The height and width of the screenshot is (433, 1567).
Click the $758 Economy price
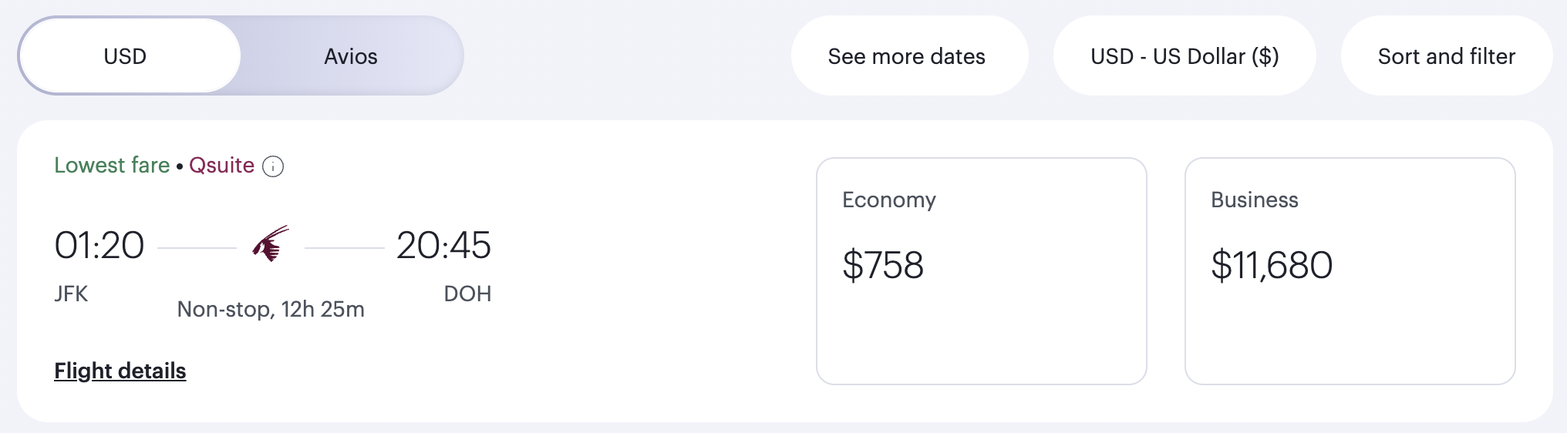(x=883, y=265)
